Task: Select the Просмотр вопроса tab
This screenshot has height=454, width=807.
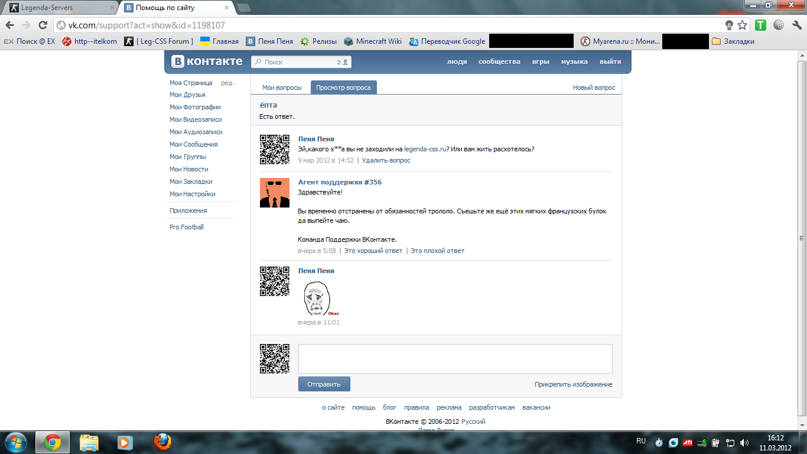Action: (343, 87)
